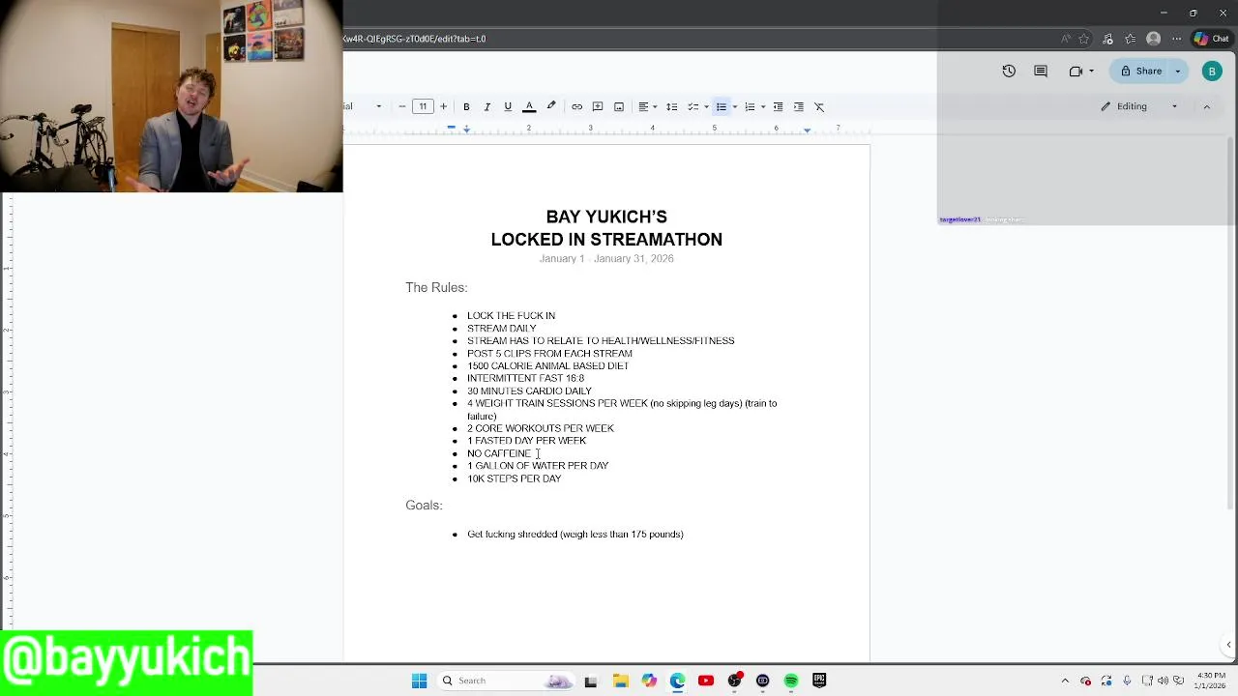The image size is (1238, 696).
Task: Open the Copilot Chat button in browser
Action: [x=1212, y=39]
